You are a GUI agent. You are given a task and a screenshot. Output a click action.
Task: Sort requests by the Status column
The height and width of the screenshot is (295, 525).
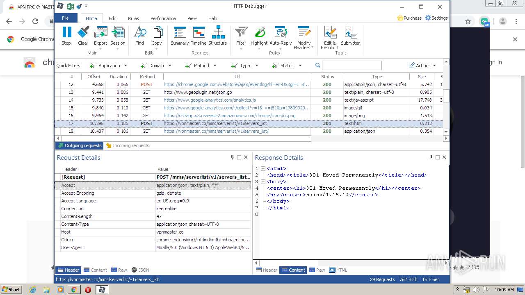click(327, 77)
